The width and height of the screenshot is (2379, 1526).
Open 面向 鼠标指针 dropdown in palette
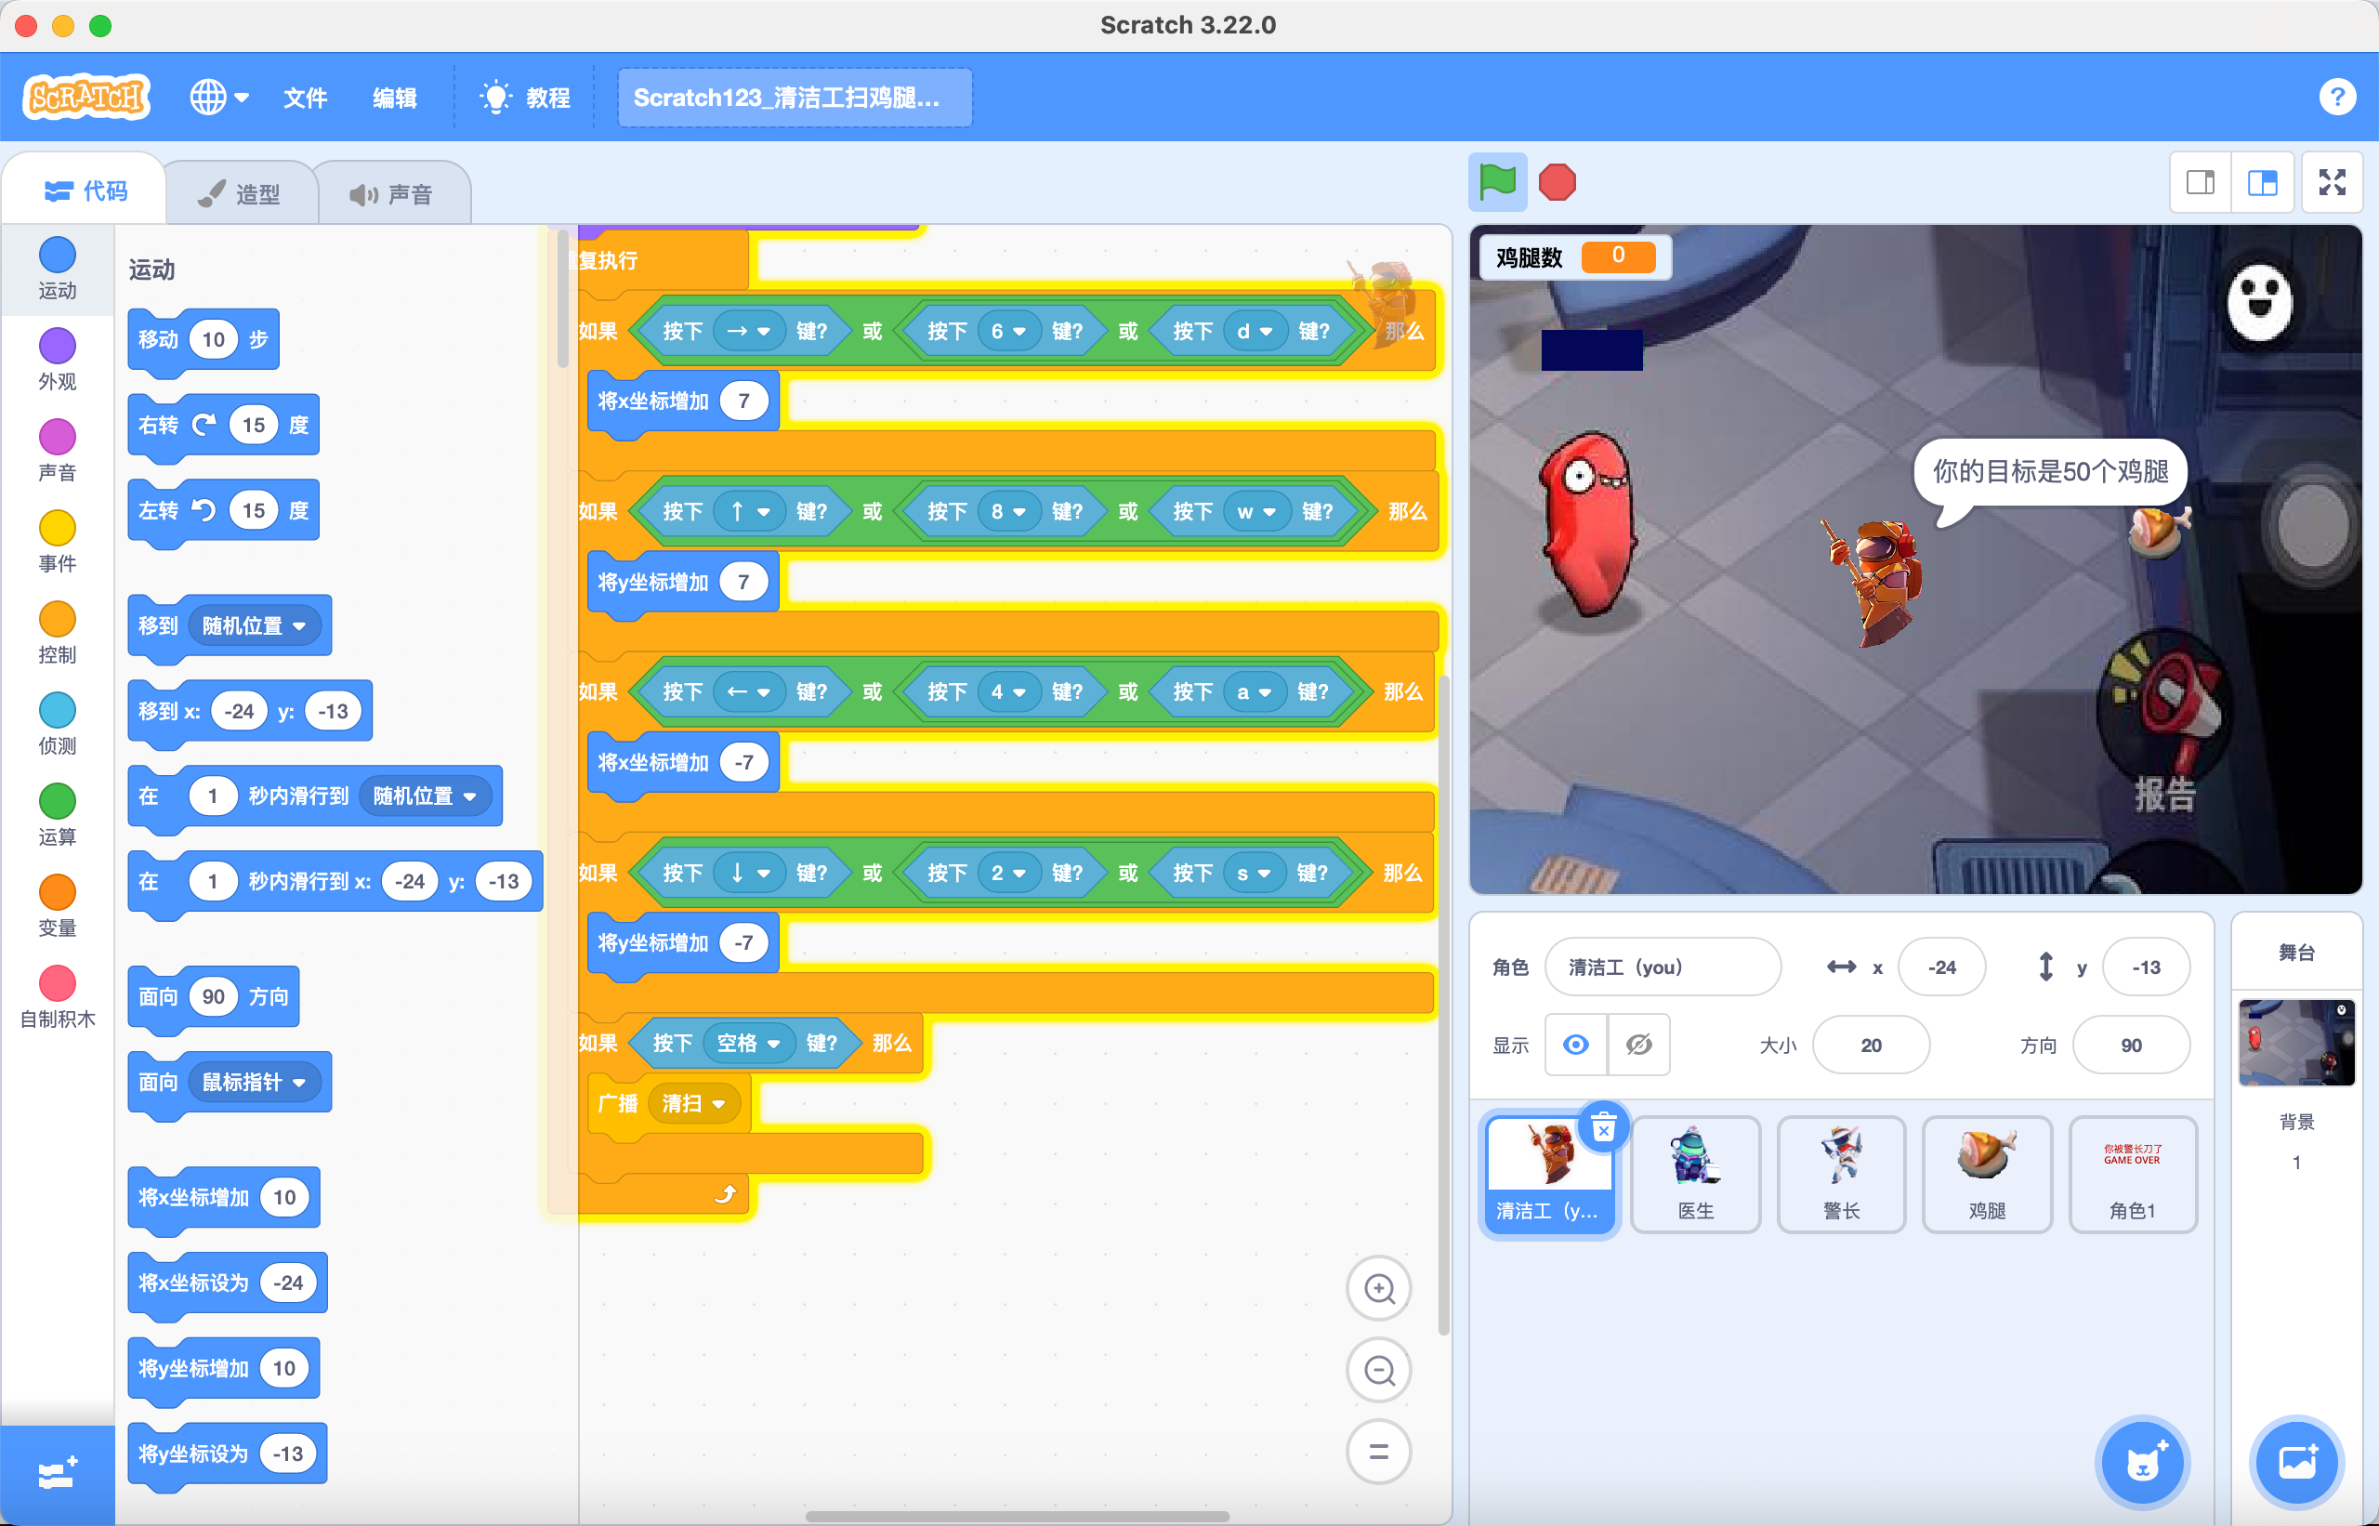point(255,1082)
